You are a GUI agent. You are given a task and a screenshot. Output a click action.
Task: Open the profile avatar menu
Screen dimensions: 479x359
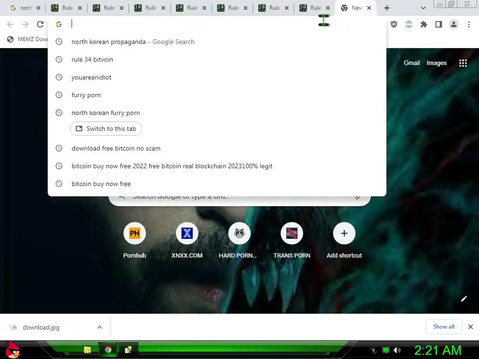click(x=454, y=24)
